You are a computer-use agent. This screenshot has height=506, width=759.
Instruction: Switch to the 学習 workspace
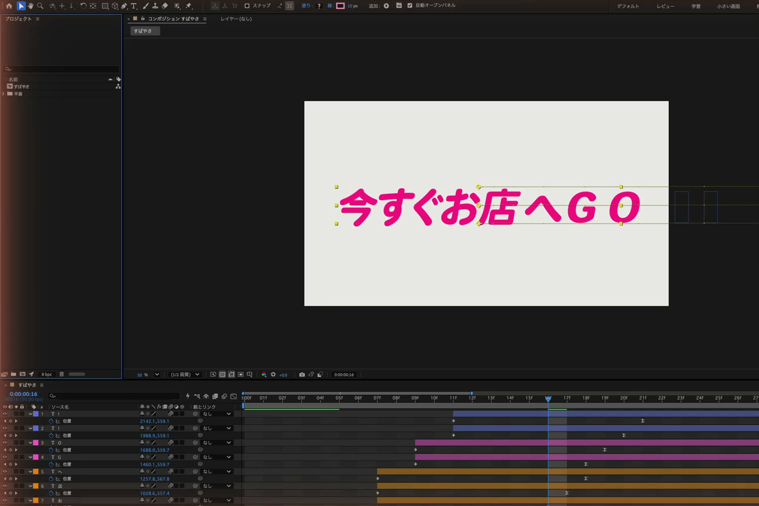tap(696, 6)
